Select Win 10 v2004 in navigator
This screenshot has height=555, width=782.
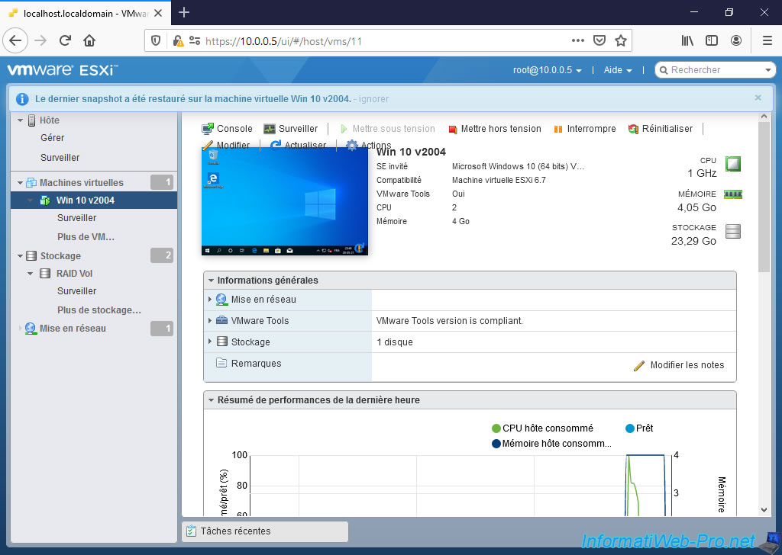85,201
